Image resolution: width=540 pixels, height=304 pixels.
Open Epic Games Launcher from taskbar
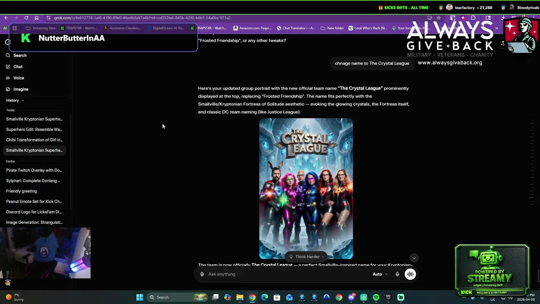tap(388, 297)
